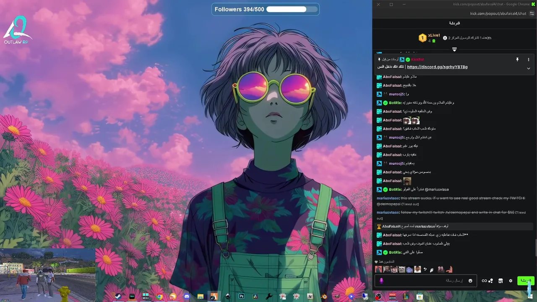
Task: Open Blender from the taskbar
Action: [x=324, y=297]
